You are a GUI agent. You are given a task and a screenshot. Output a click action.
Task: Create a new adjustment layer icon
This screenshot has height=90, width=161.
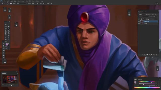tap(149, 55)
